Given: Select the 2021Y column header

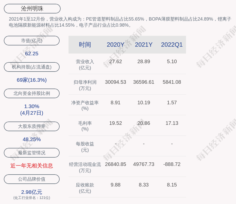Looking at the screenshot, I should pos(144,45).
